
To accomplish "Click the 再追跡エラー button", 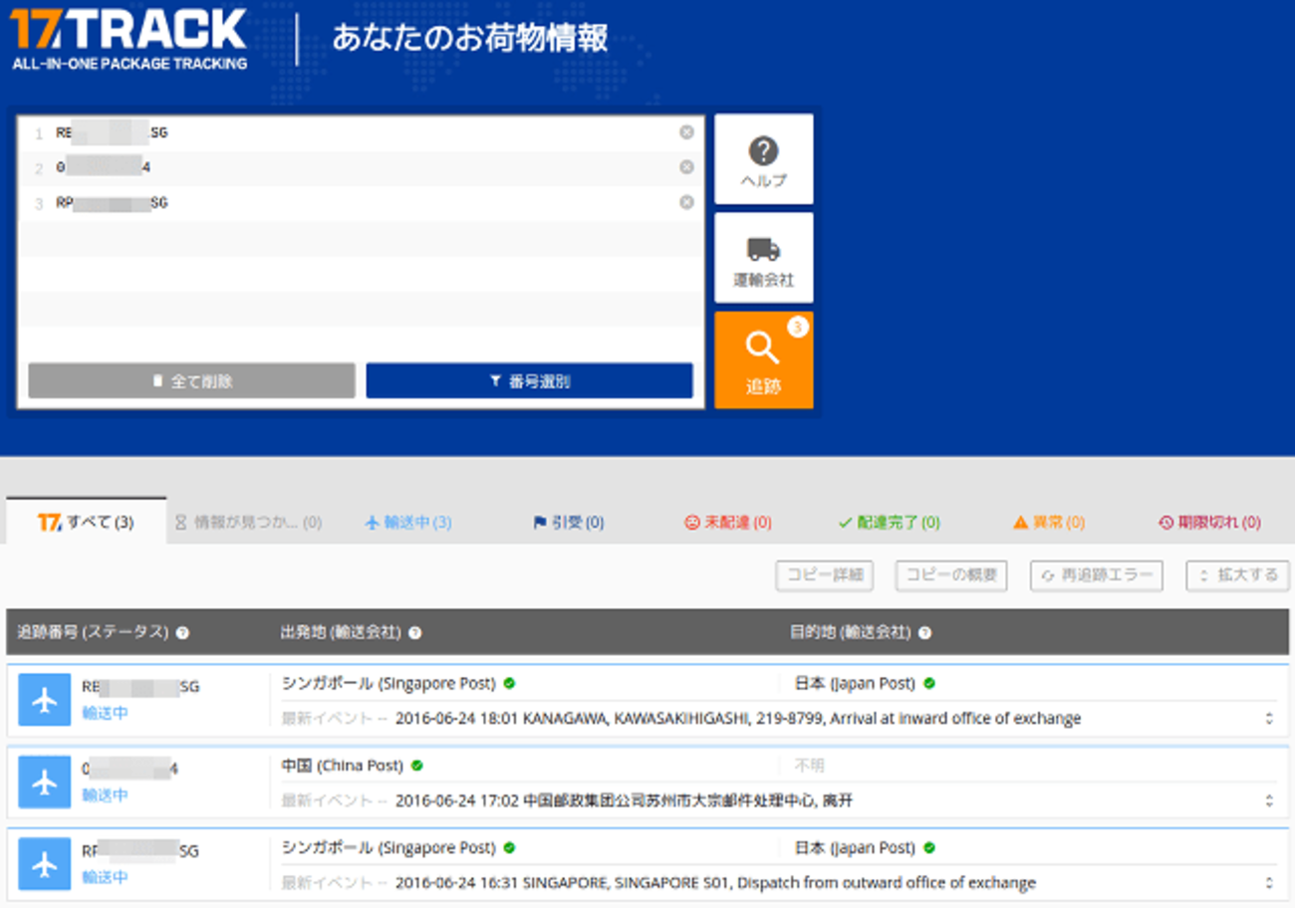I will coord(1096,575).
